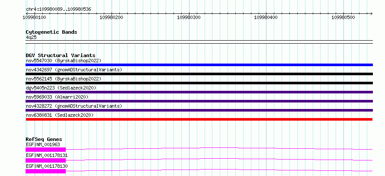Click ruler position 109980500
Viewport: 385px width, 176px height.
(x=343, y=17)
